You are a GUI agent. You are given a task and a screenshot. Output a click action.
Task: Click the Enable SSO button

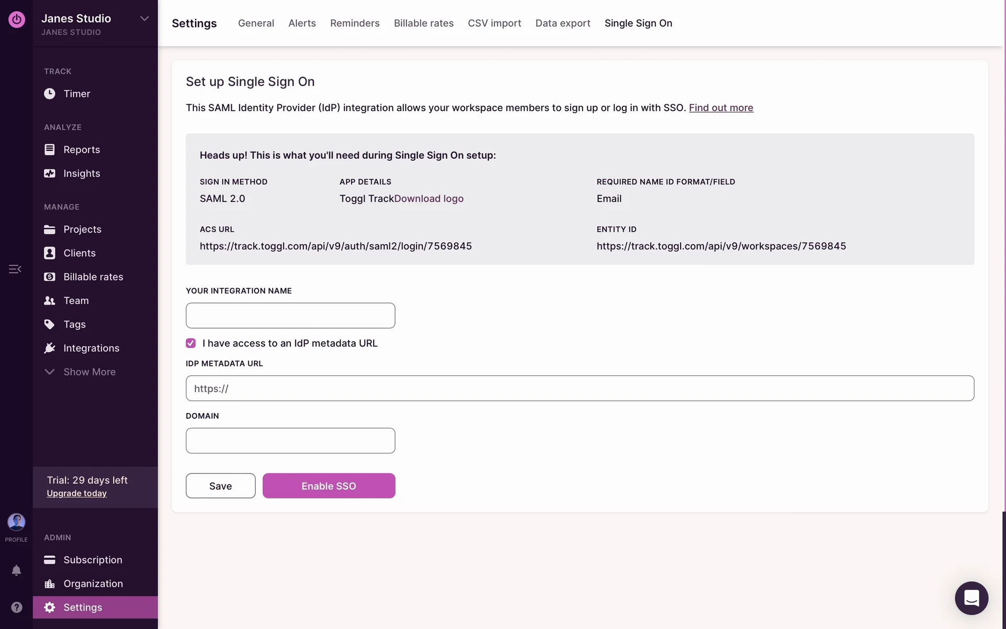click(x=329, y=486)
